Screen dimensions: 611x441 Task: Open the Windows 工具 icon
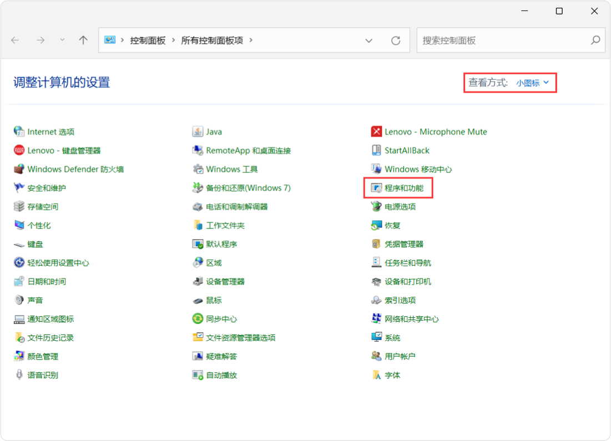click(x=198, y=169)
